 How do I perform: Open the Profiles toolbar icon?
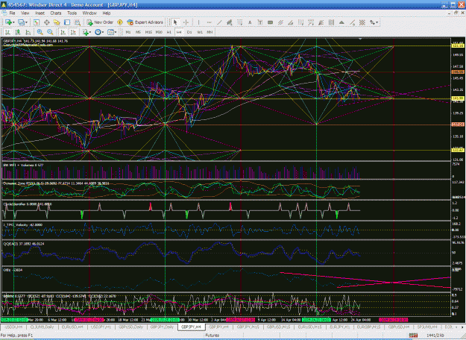[21, 22]
